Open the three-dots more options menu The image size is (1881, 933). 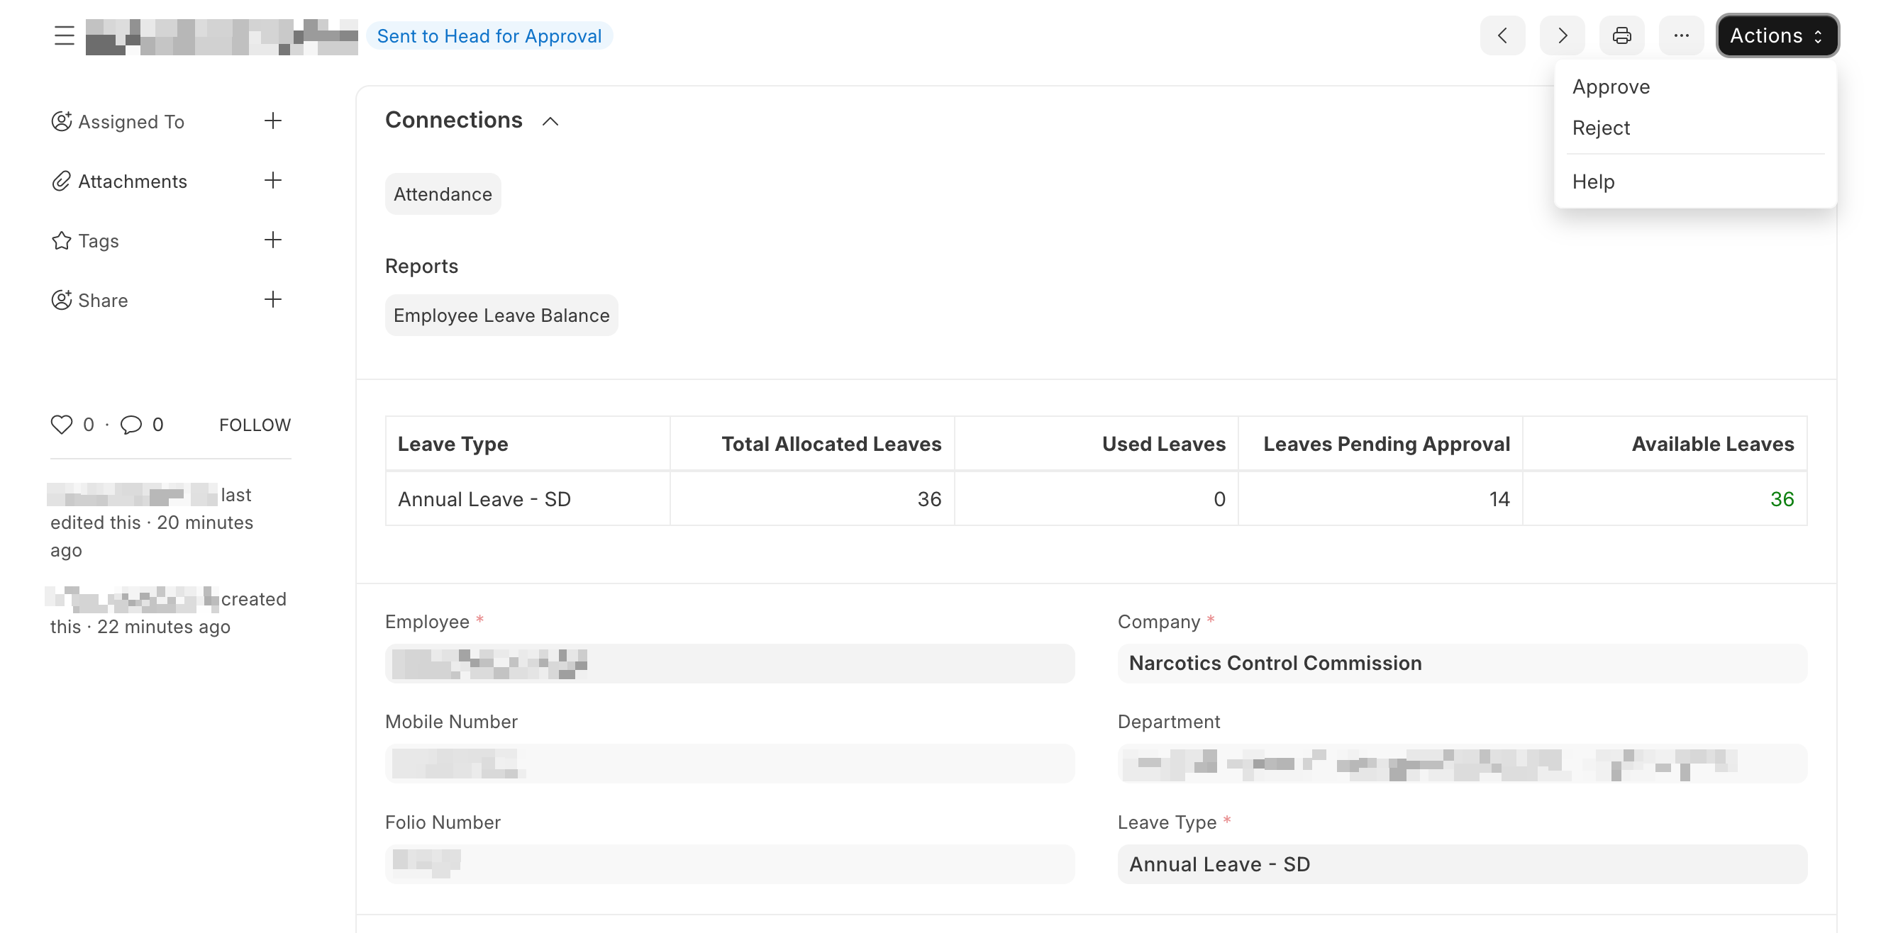tap(1681, 35)
